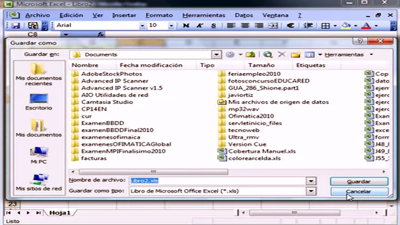The image size is (400, 225).
Task: Expand the Nombre de archivo dropdown
Action: point(311,181)
